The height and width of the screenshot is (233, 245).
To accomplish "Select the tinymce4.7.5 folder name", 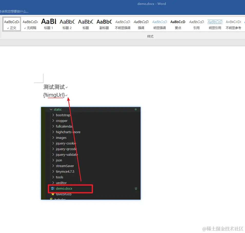I will pyautogui.click(x=65, y=172).
